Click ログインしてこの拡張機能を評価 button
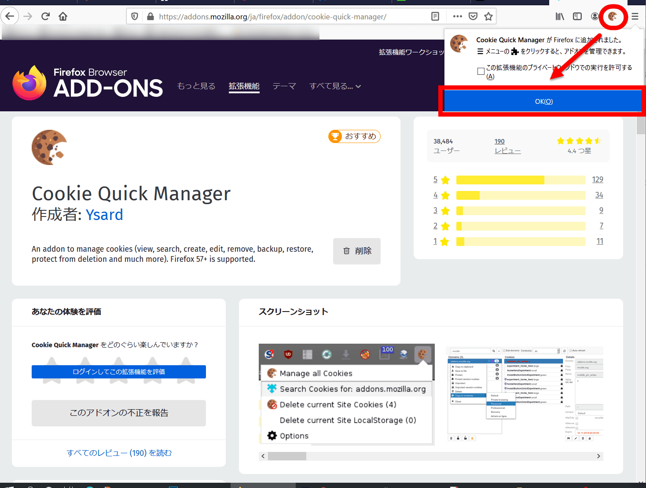 point(119,372)
